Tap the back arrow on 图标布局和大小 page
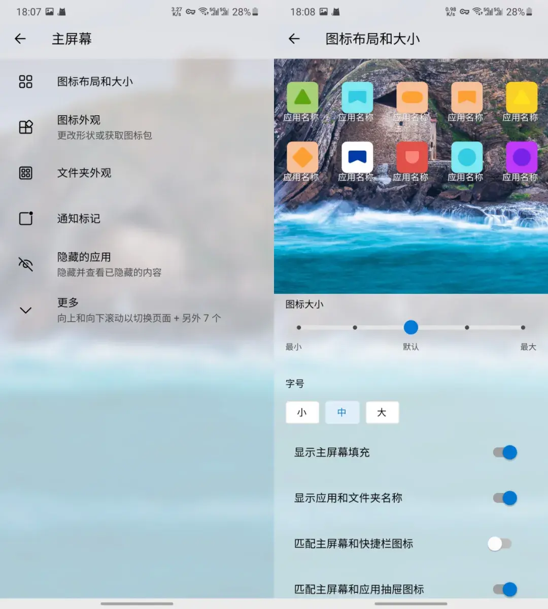 pyautogui.click(x=293, y=39)
